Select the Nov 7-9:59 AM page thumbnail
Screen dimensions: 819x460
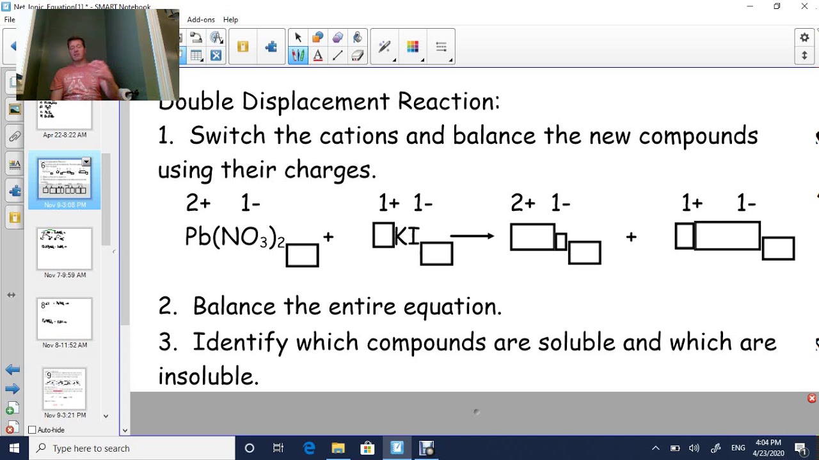pos(65,249)
